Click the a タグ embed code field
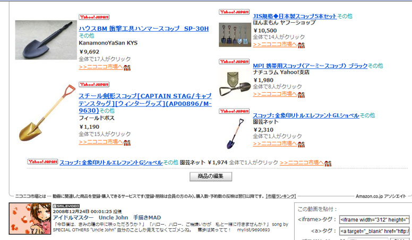The image size is (412, 240). point(374,231)
